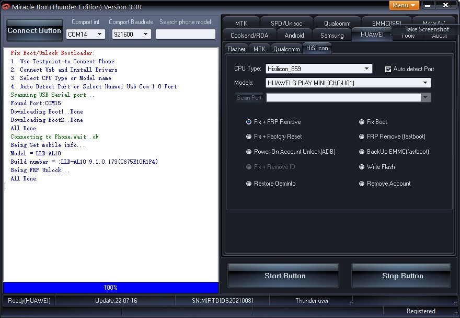Switch to the SPD/Unisoc tab

(x=286, y=23)
